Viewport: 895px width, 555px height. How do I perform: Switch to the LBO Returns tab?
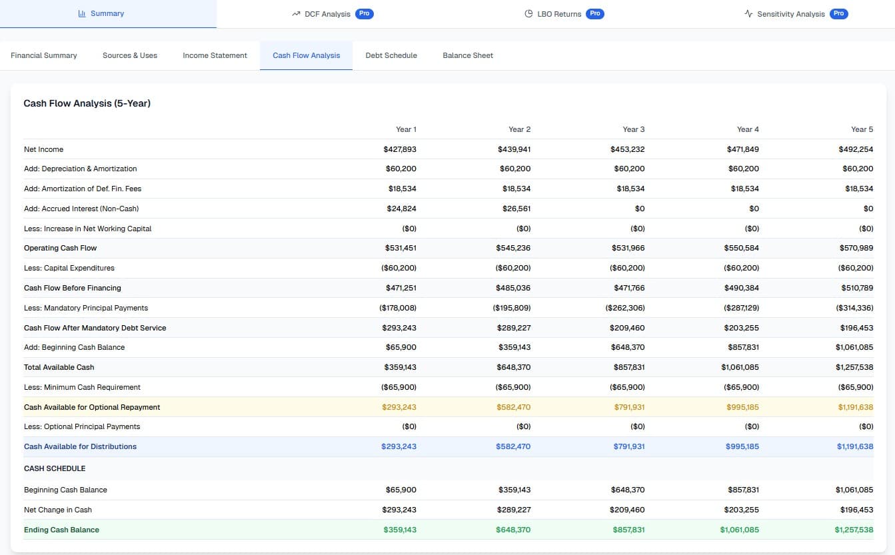560,13
